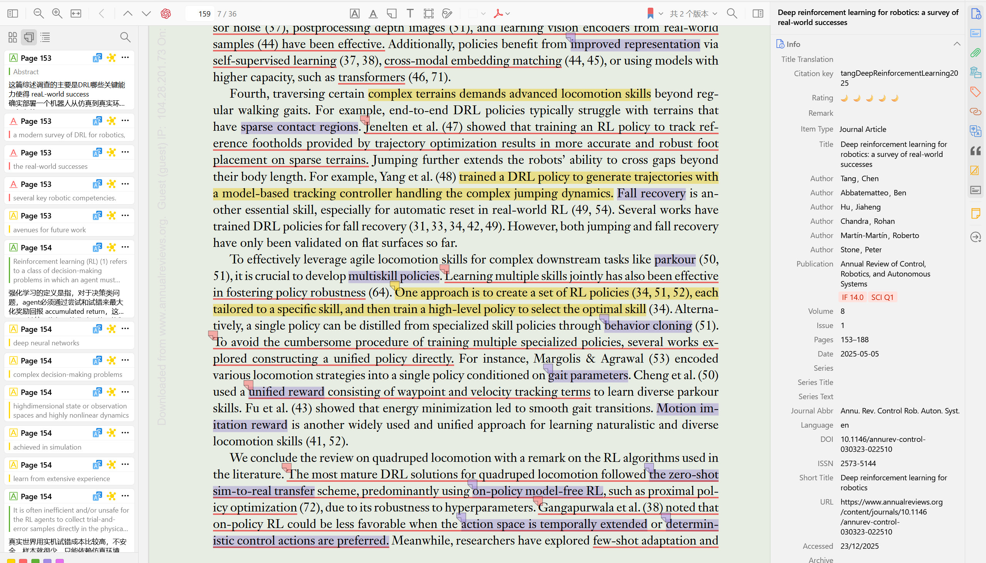Image resolution: width=986 pixels, height=563 pixels.
Task: Click the page number input field
Action: click(x=200, y=13)
